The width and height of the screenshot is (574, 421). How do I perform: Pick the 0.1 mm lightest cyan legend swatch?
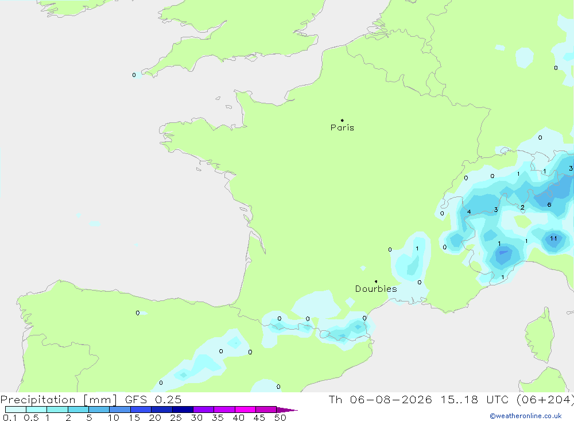[x=15, y=410]
